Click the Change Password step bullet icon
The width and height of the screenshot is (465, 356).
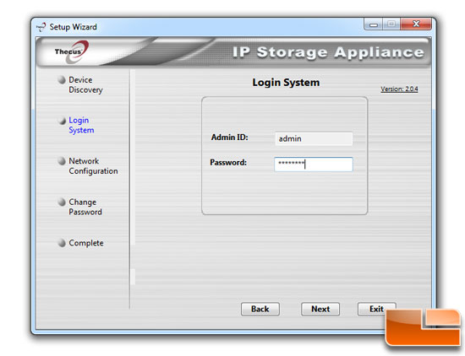(62, 202)
